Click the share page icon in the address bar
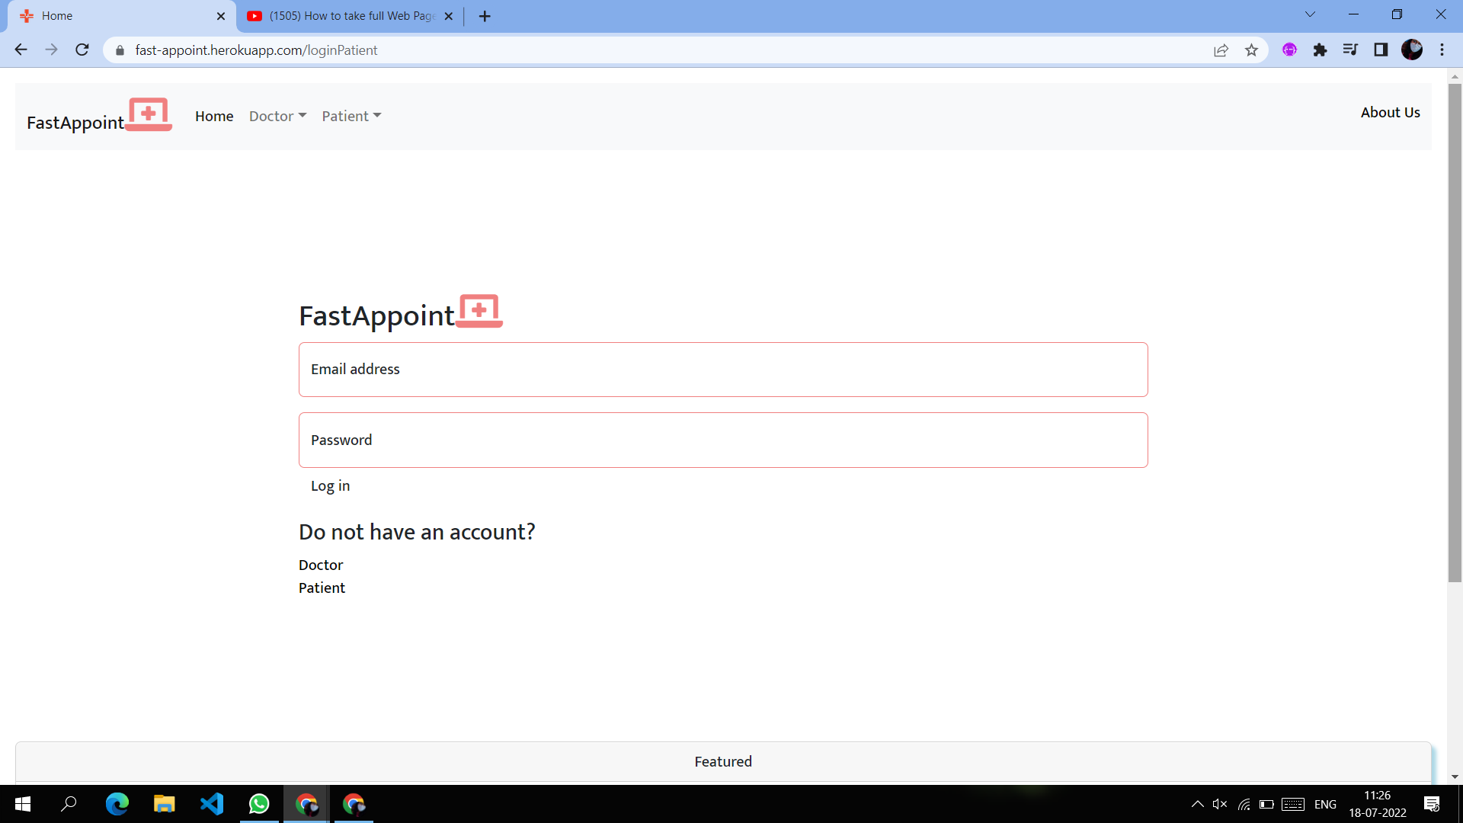Viewport: 1463px width, 823px height. [1221, 50]
